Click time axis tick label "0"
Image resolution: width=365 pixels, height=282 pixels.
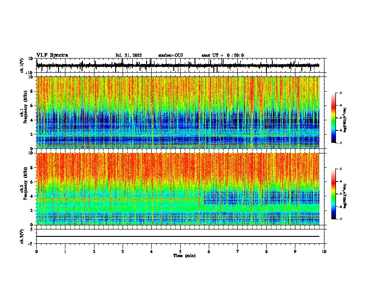pyautogui.click(x=36, y=252)
